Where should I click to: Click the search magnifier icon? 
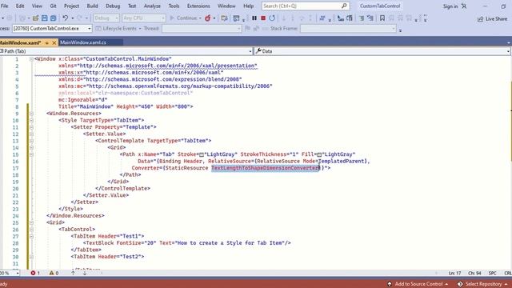(344, 6)
